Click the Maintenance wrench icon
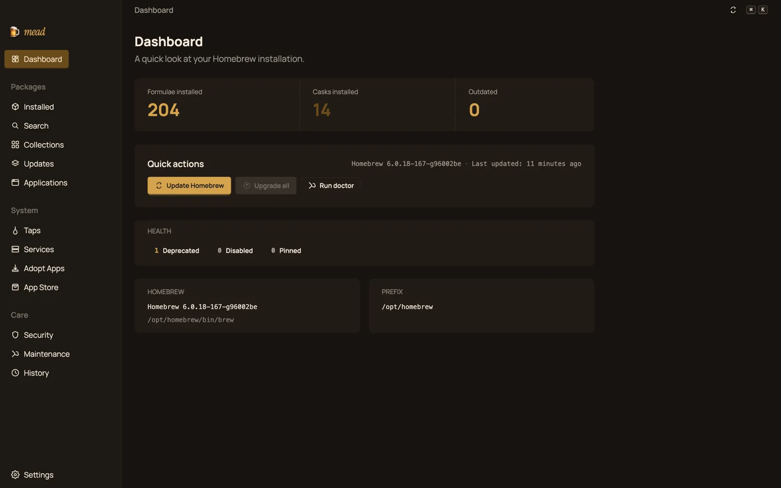Viewport: 781px width, 488px height. [x=15, y=354]
